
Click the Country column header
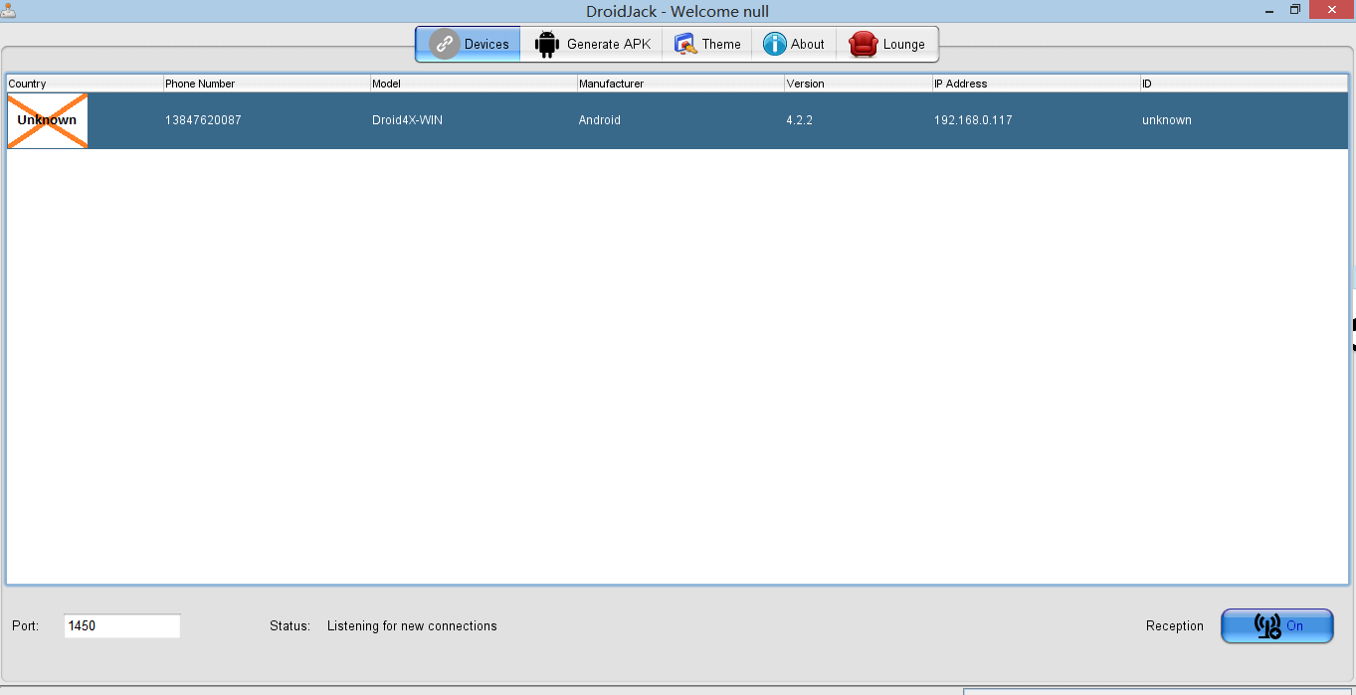(x=85, y=84)
